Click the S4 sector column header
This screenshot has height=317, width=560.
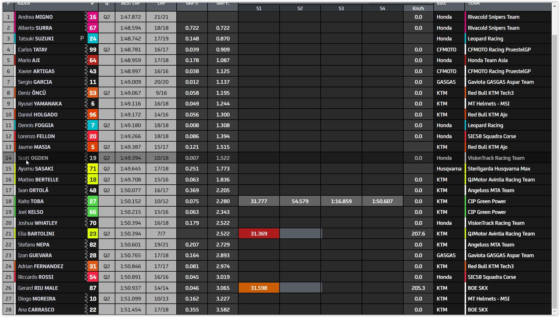point(382,8)
